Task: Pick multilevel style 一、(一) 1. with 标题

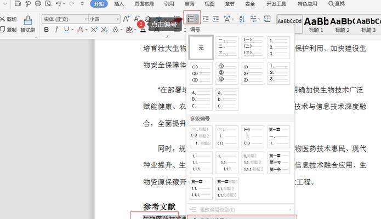Action: click(x=201, y=137)
